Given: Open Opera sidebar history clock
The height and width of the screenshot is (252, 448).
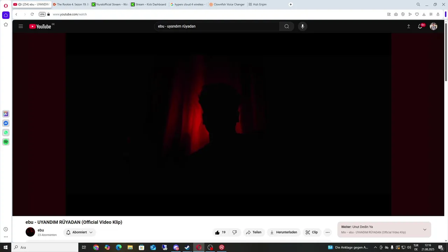Looking at the screenshot, I should (6, 229).
